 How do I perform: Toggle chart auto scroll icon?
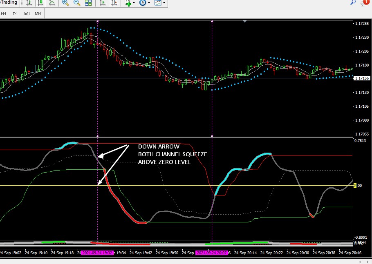pos(103,3)
